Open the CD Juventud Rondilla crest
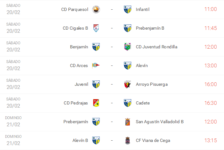Viewport: 224px width, 150px height. (x=127, y=47)
